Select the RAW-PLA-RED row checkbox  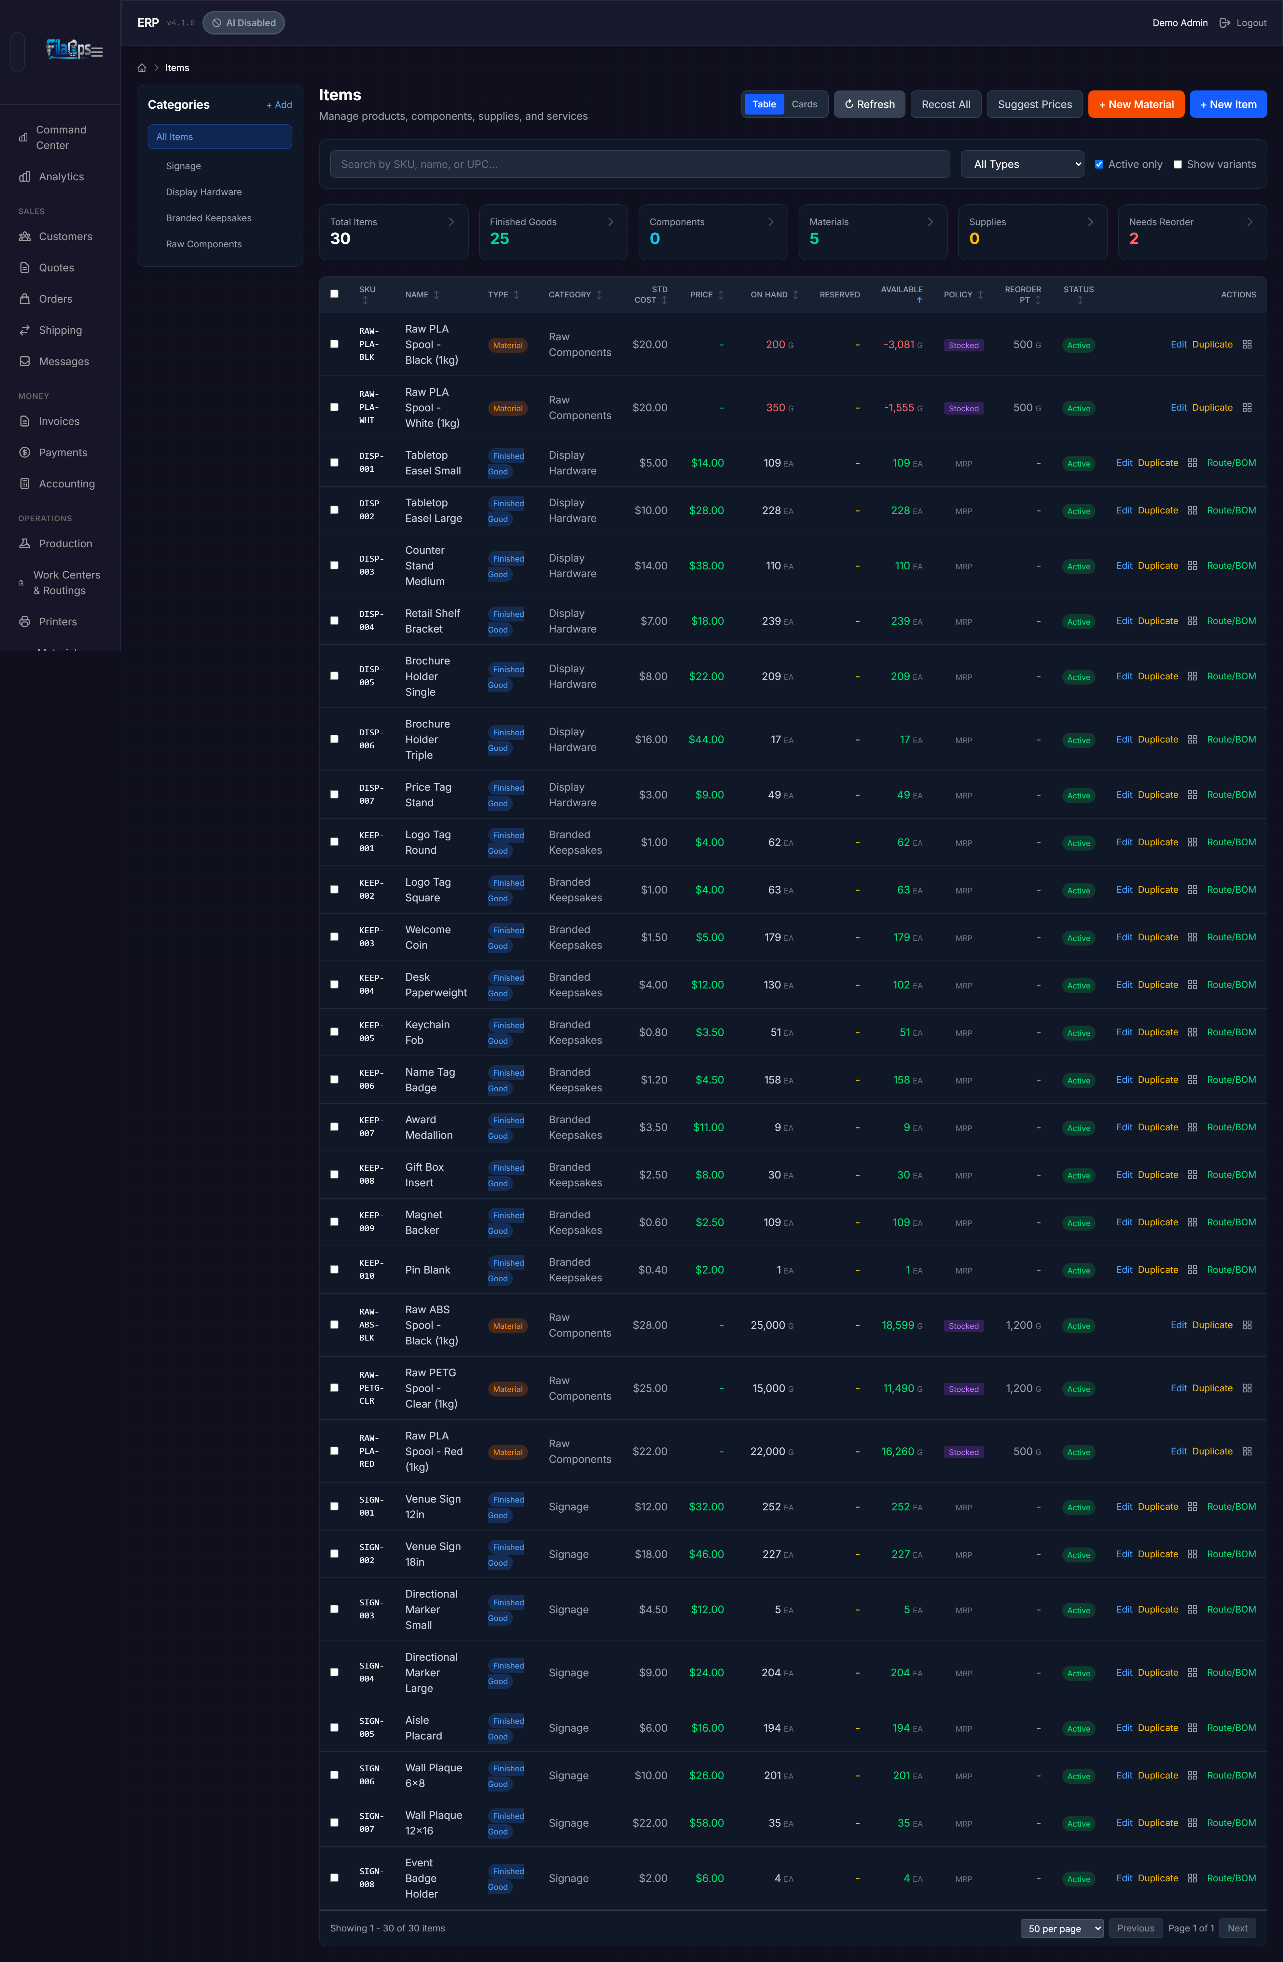click(x=334, y=1451)
